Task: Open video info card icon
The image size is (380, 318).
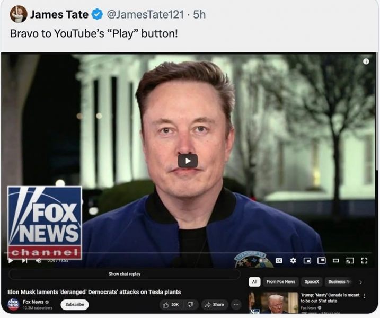Action: coord(366,61)
